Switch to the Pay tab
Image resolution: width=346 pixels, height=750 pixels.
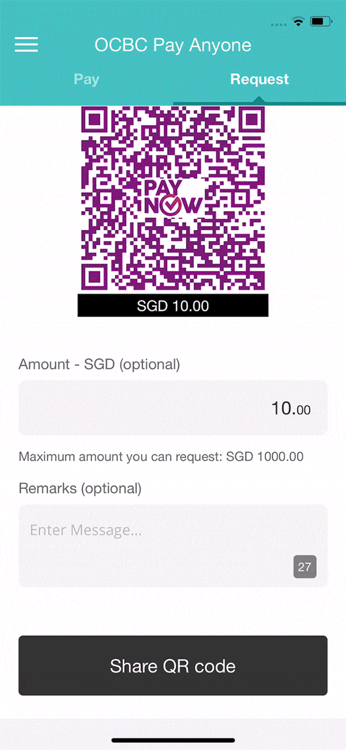tap(86, 79)
